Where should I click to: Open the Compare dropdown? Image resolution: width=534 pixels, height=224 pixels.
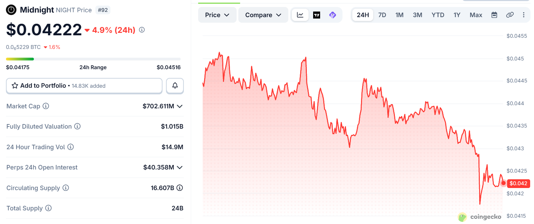tap(263, 15)
